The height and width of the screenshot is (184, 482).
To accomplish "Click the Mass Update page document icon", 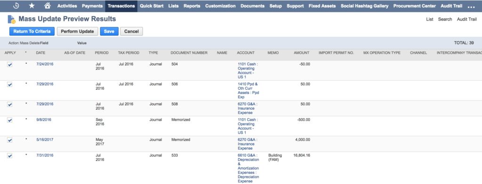I will (x=11, y=19).
